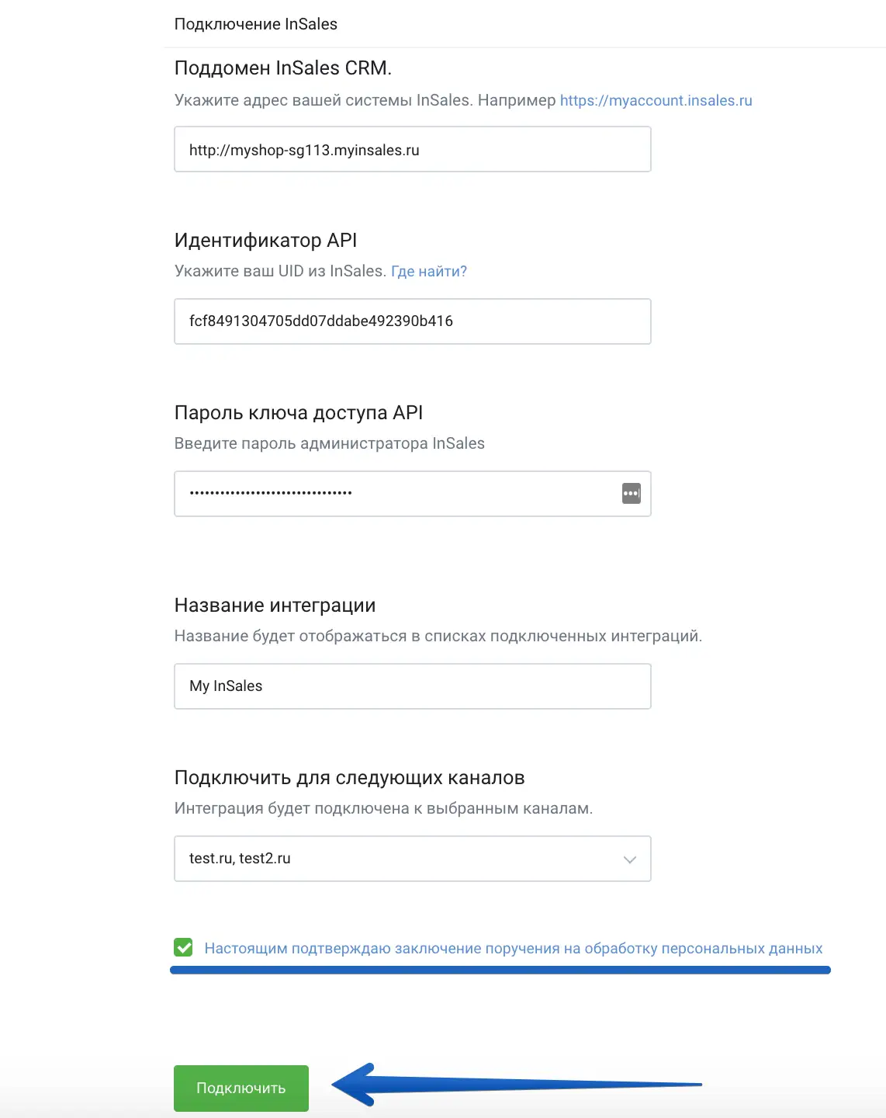The height and width of the screenshot is (1118, 886).
Task: Click the "Введите пароль администратора InSales" hint
Action: 330,443
